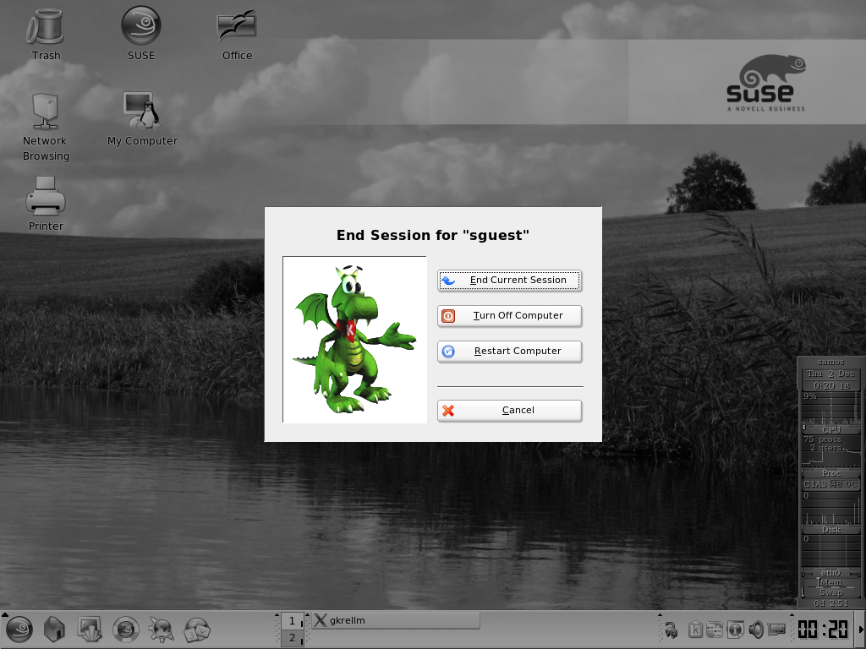866x649 pixels.
Task: Click the Konqi dragon picture
Action: pyautogui.click(x=354, y=340)
